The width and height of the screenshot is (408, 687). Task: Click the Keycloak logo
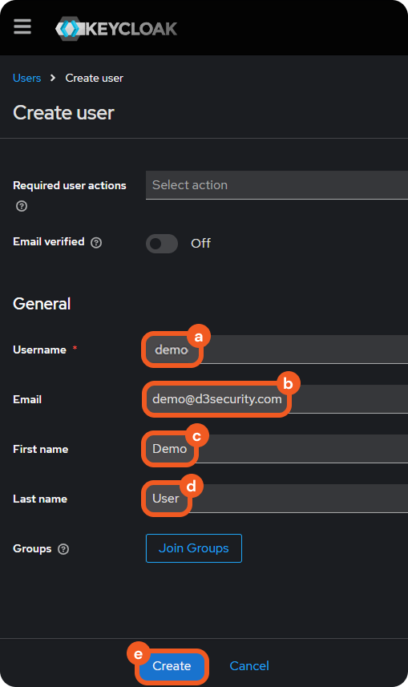pos(116,29)
